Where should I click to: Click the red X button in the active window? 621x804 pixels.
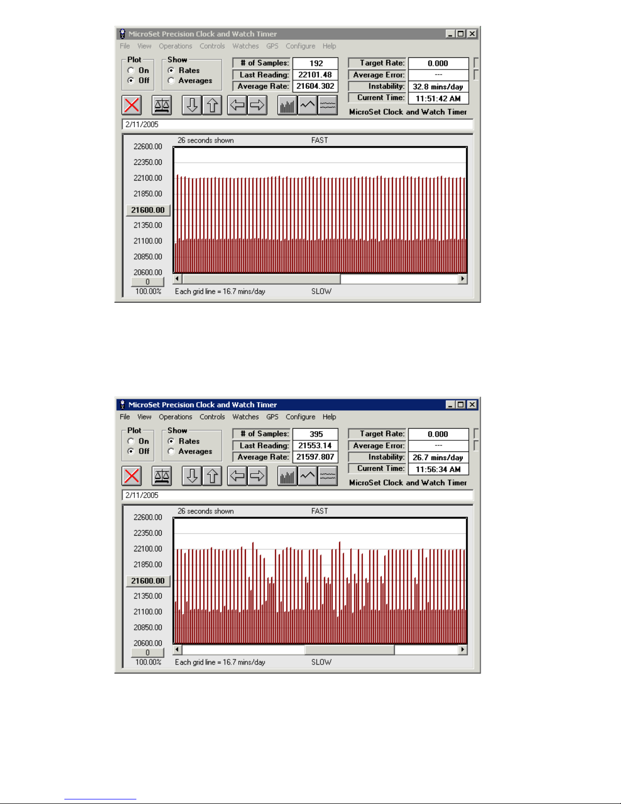point(132,476)
